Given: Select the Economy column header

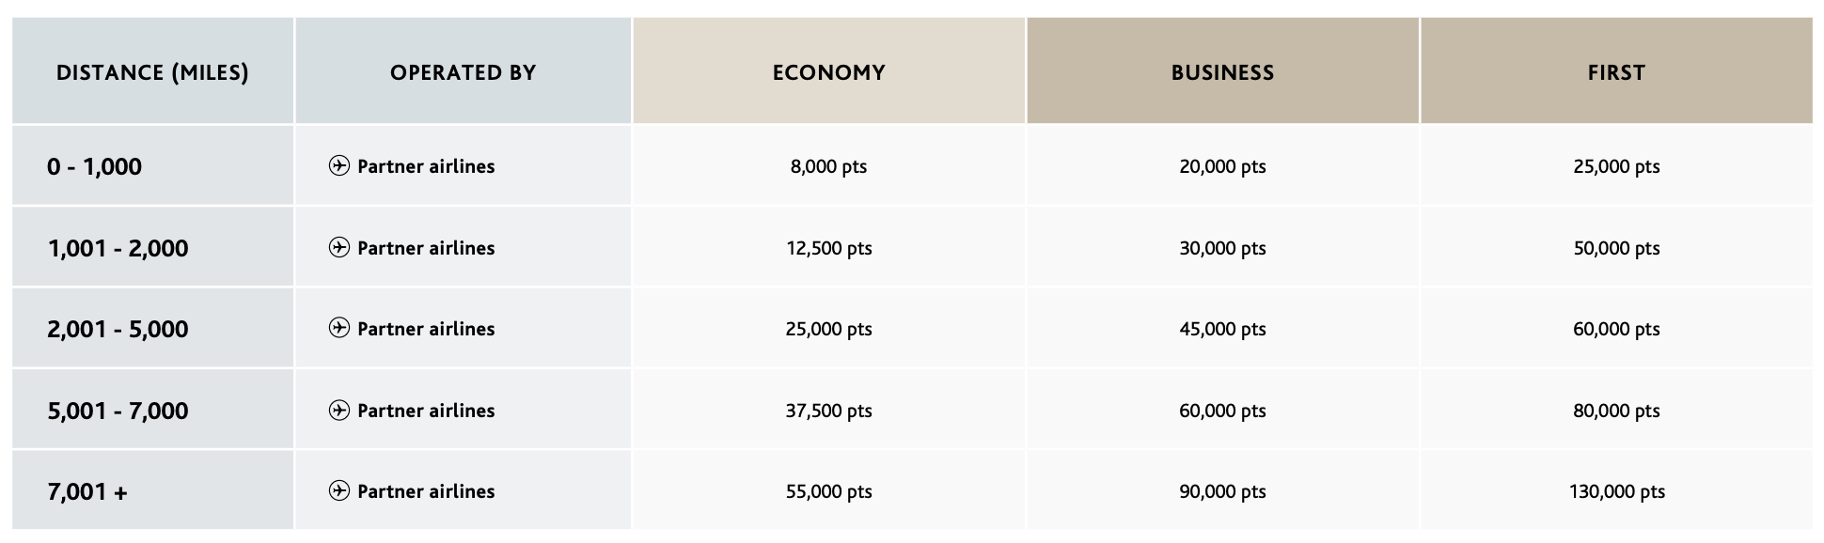Looking at the screenshot, I should point(828,72).
